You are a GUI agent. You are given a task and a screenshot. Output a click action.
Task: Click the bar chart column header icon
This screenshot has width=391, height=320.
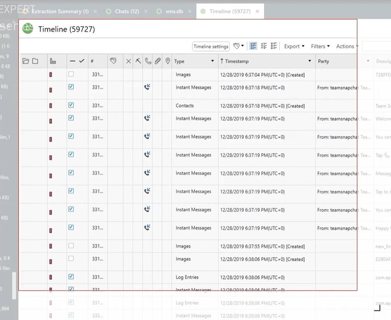point(53,61)
